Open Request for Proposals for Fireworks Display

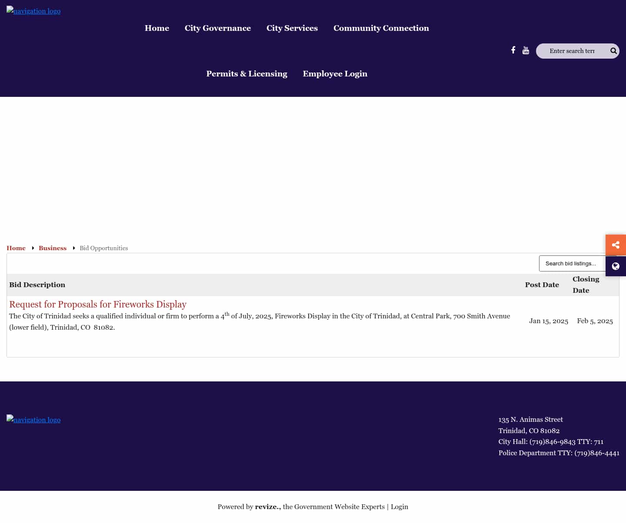coord(98,304)
